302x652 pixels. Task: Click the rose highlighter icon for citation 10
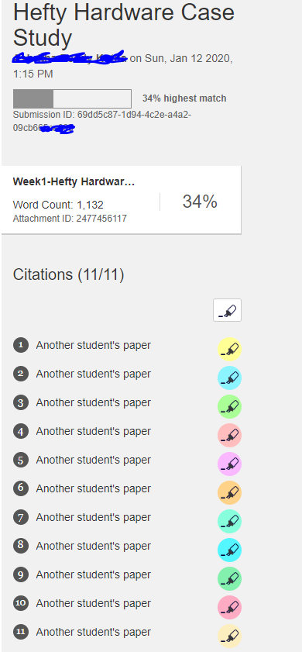pos(229,607)
